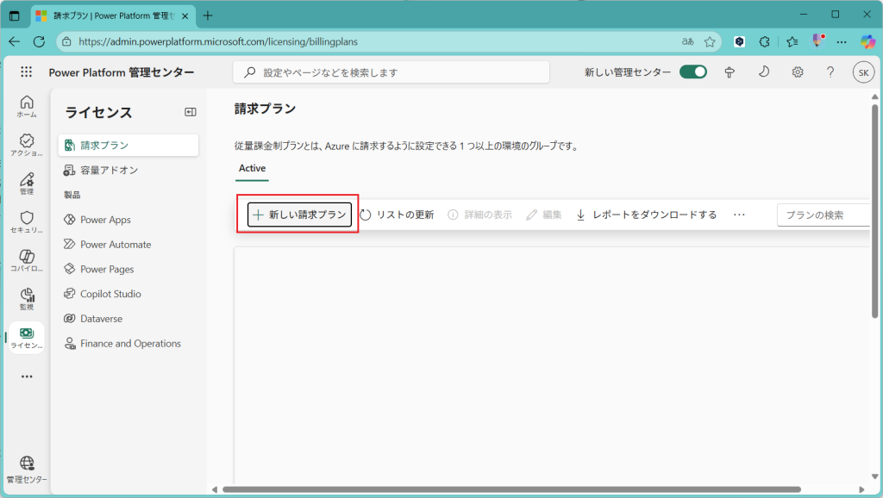Click the vertical scrollbar thumb
Screen dimensions: 883x498
874,211
